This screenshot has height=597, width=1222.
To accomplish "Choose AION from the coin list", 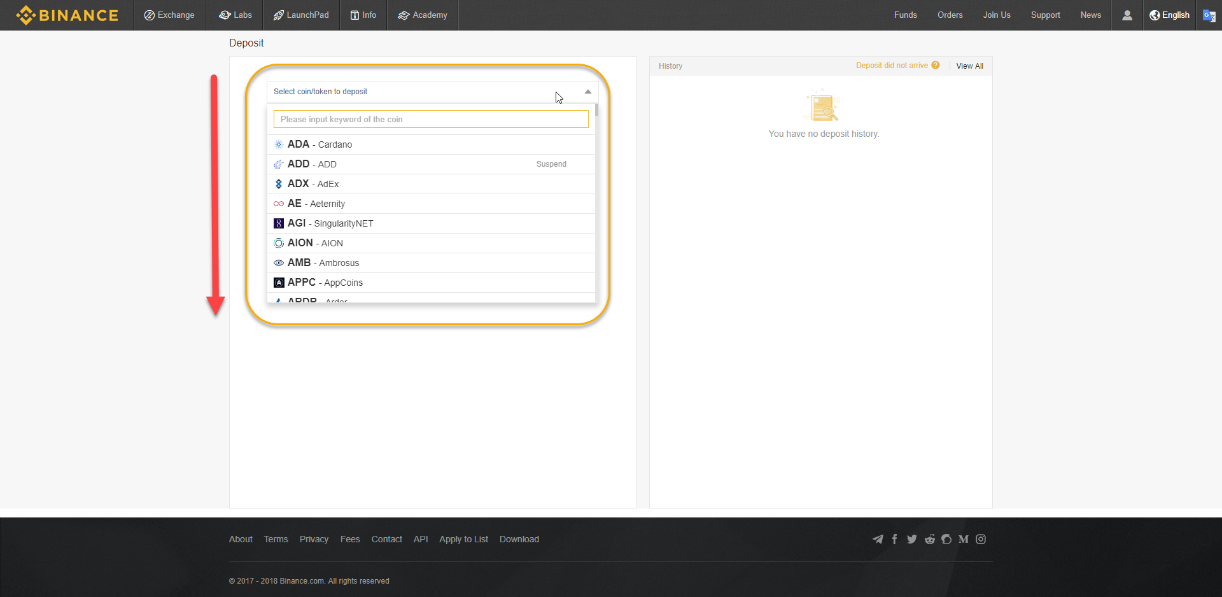I will click(431, 243).
